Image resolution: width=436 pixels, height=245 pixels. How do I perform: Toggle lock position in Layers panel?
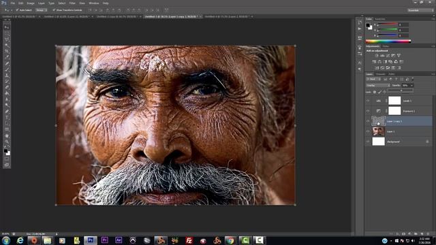point(384,92)
